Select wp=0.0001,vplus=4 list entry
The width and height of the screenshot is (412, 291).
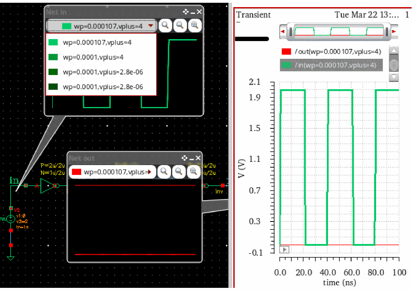coord(101,57)
